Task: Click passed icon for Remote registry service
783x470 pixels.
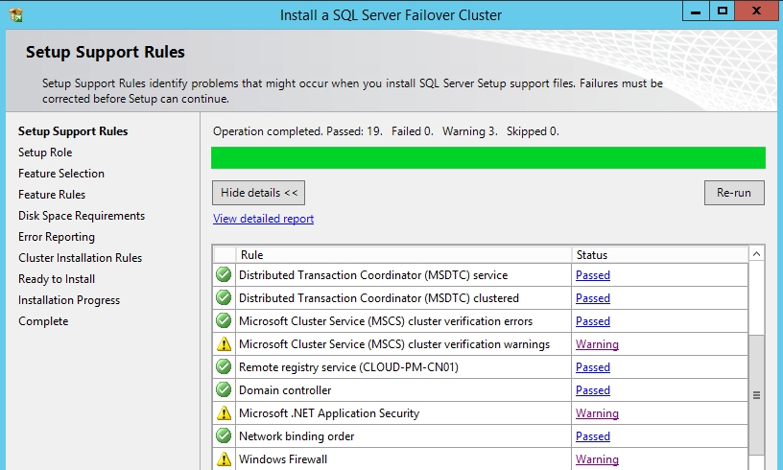Action: coord(224,366)
